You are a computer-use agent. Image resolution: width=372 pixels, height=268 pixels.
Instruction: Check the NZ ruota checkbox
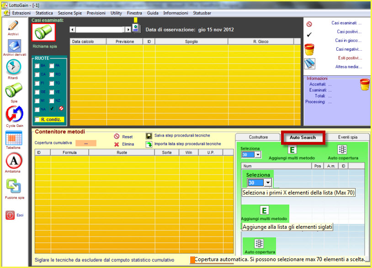[52, 101]
